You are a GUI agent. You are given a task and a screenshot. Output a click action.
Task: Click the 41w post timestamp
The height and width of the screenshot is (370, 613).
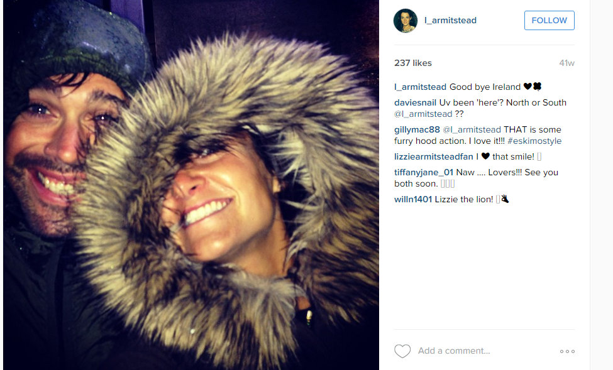coord(567,63)
